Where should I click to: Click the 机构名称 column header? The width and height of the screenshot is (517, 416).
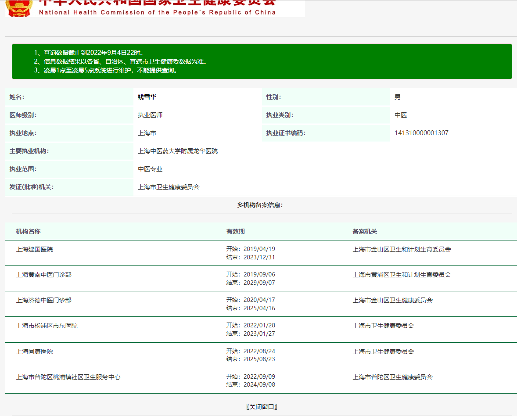tap(29, 231)
